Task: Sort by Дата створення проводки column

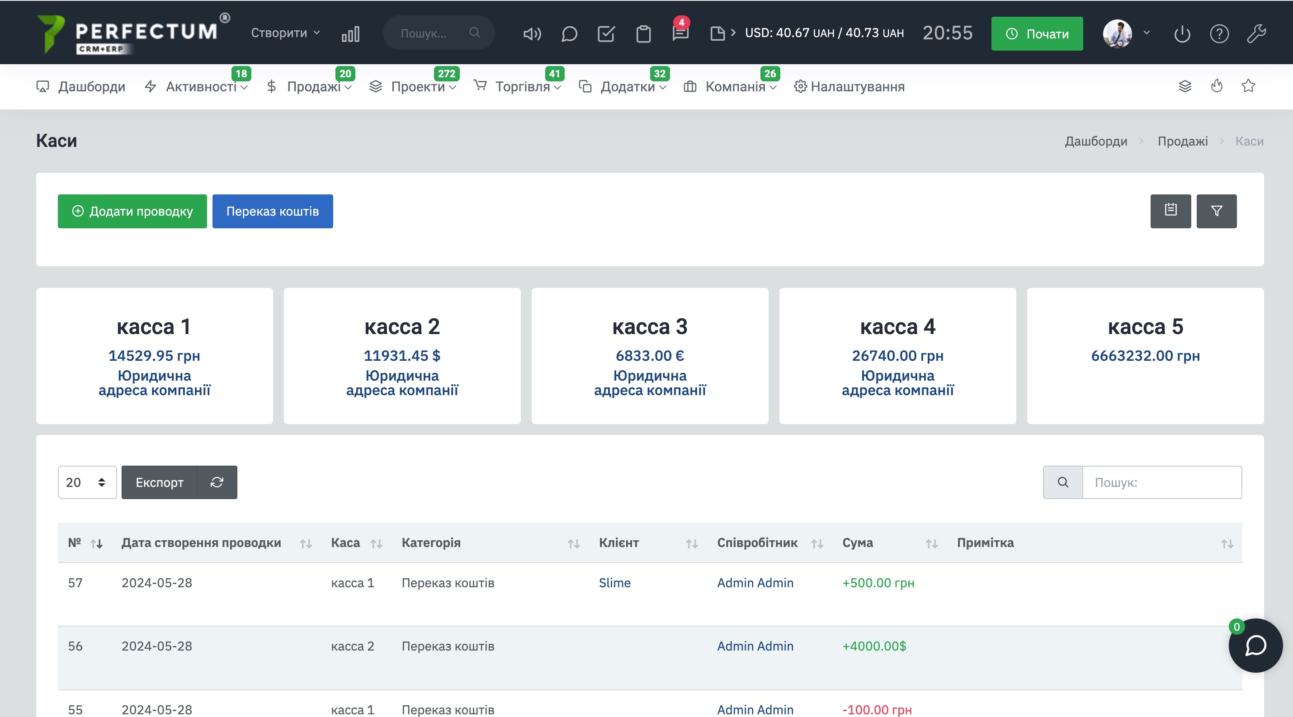Action: click(x=216, y=543)
